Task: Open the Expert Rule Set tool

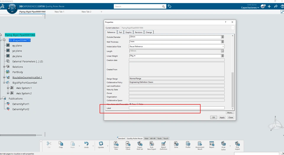Action: pyautogui.click(x=140, y=146)
